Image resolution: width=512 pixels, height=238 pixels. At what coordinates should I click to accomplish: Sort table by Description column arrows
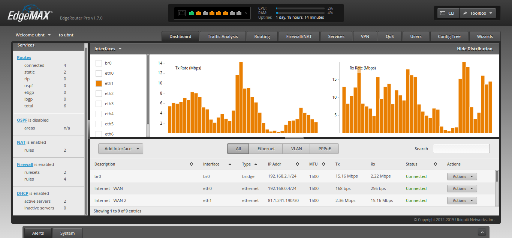191,164
